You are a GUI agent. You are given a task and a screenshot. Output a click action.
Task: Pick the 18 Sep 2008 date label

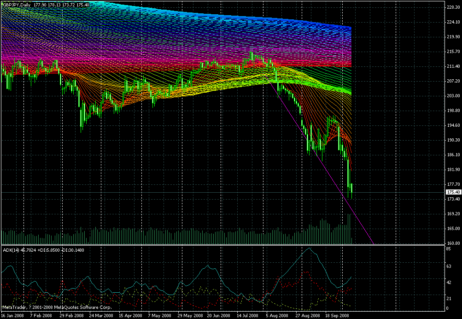coord(337,315)
